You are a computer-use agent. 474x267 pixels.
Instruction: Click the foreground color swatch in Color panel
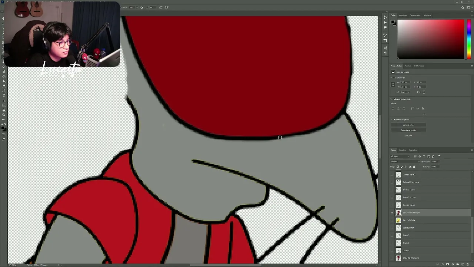pyautogui.click(x=393, y=23)
